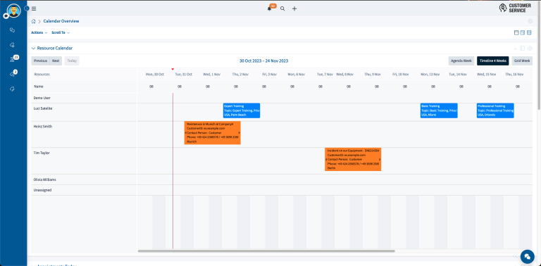Collapse the Resource Calendar section
The width and height of the screenshot is (541, 266).
coord(33,49)
